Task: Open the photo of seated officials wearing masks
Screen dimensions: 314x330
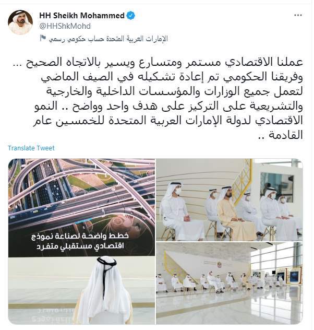Action: pos(230,200)
